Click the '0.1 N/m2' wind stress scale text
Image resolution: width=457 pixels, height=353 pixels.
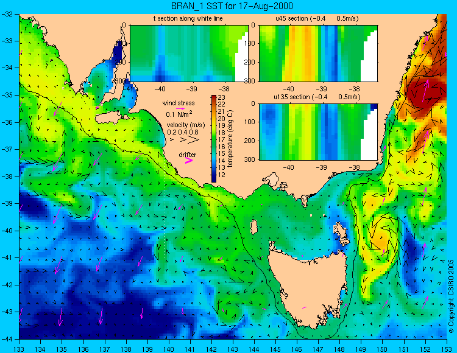click(179, 114)
